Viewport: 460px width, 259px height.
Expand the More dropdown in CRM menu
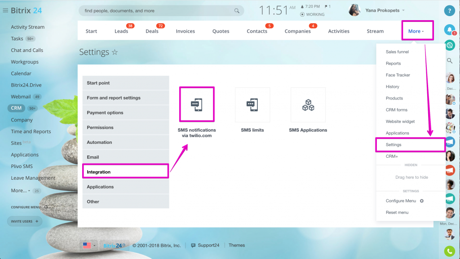[416, 31]
